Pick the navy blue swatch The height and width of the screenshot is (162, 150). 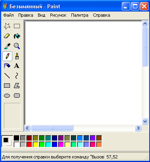click(x=55, y=138)
